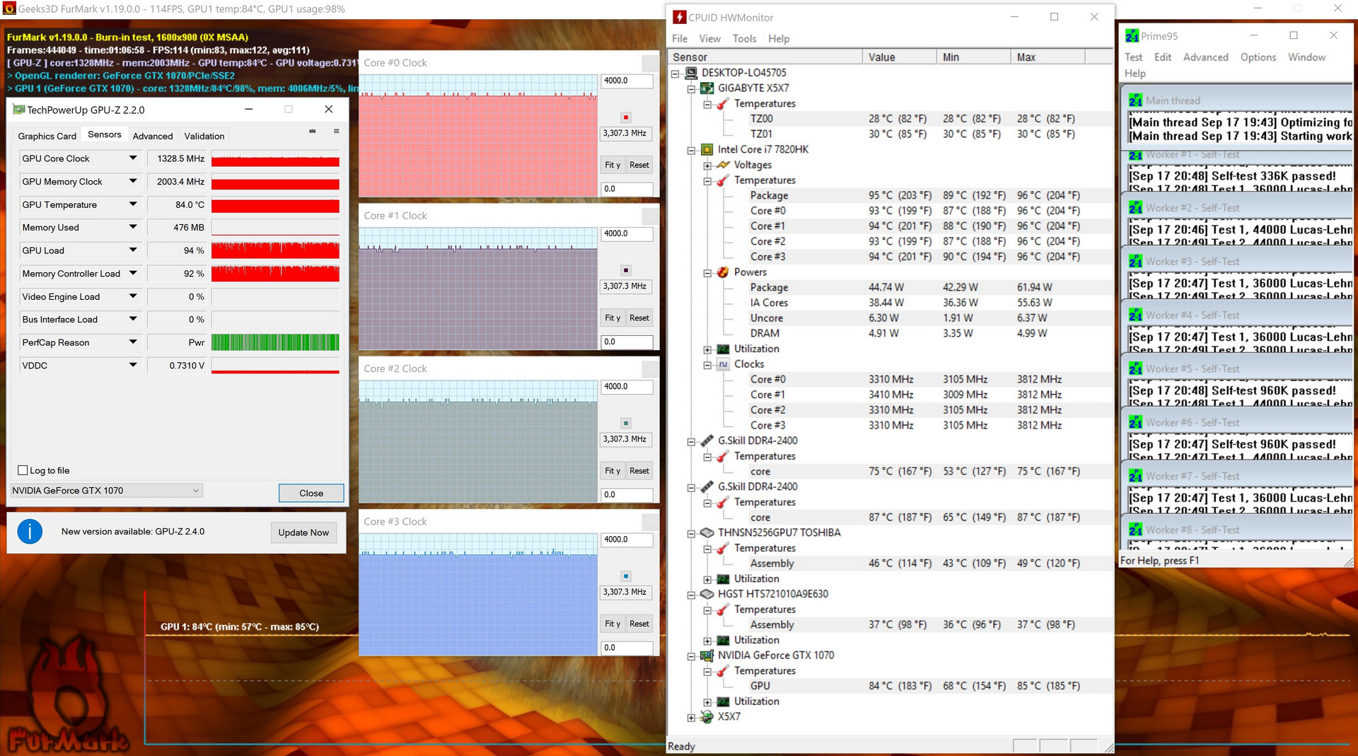The width and height of the screenshot is (1358, 756).
Task: Enable the Log to file checkbox
Action: (x=23, y=470)
